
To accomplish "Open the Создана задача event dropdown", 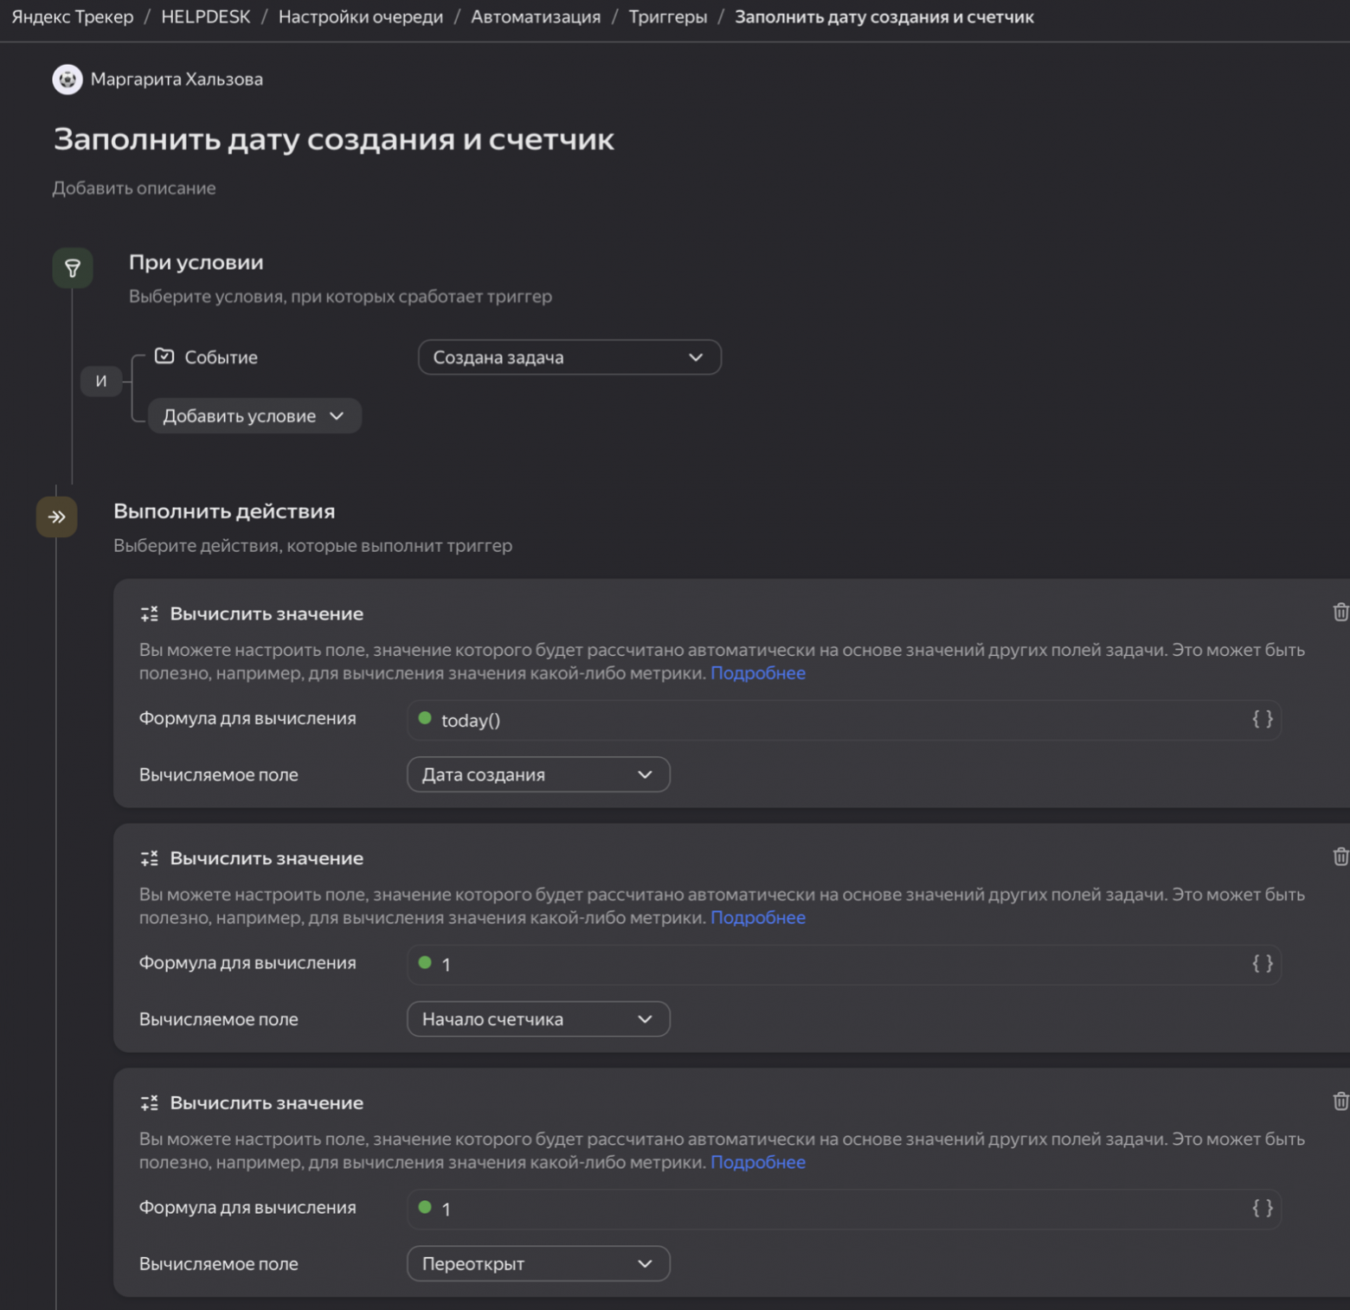I will coord(569,357).
